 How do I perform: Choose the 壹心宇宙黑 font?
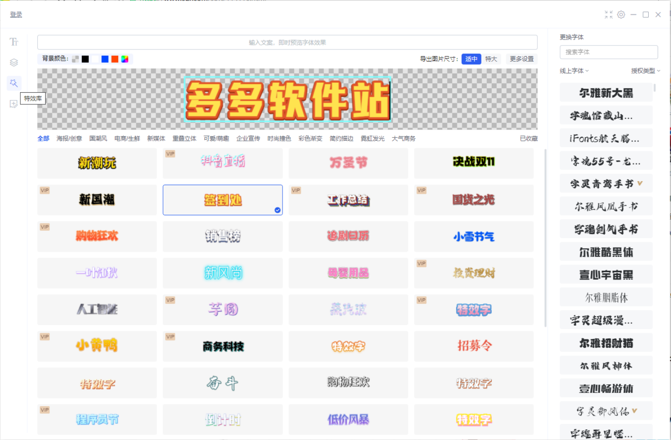[606, 275]
